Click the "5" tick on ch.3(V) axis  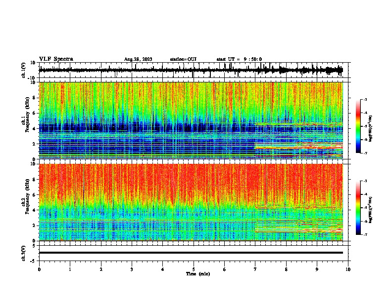tap(34, 246)
